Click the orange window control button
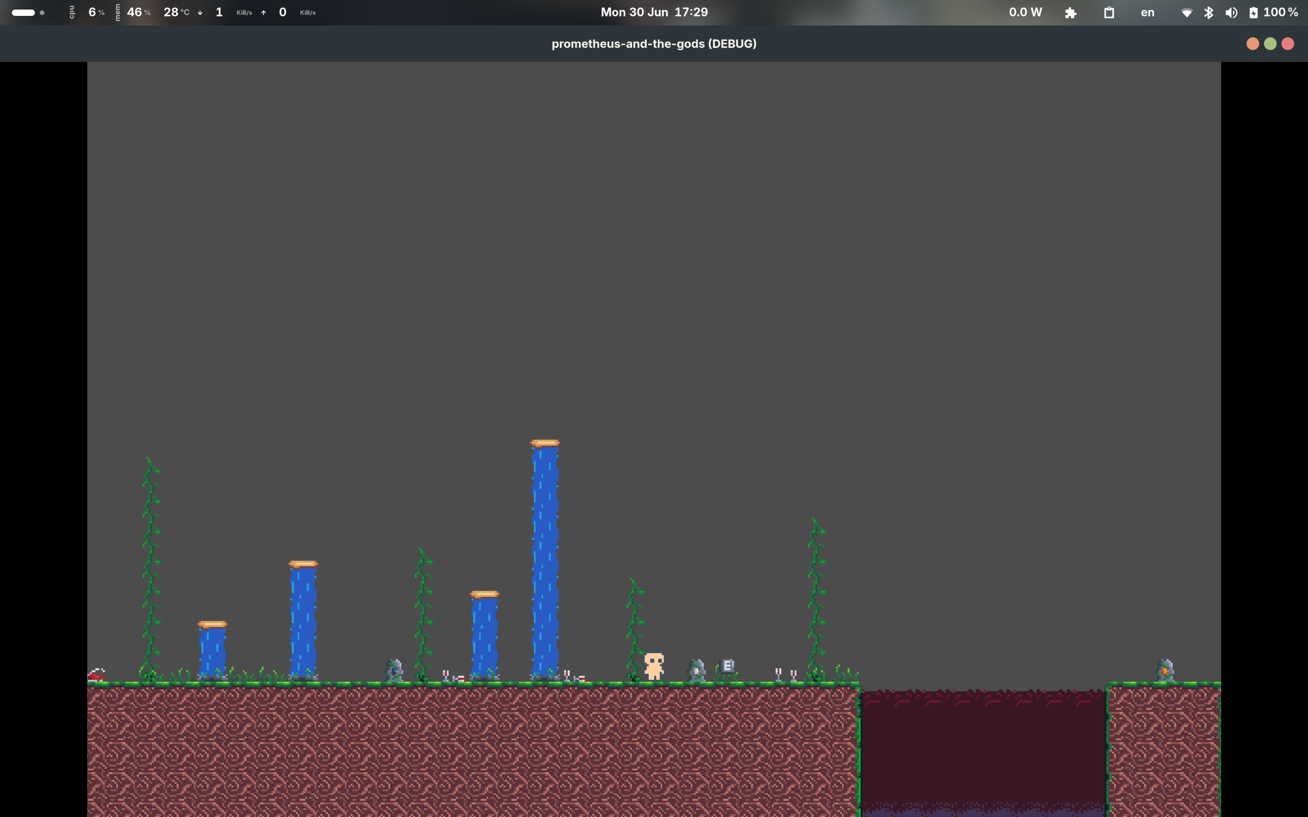The width and height of the screenshot is (1308, 817). (x=1253, y=44)
